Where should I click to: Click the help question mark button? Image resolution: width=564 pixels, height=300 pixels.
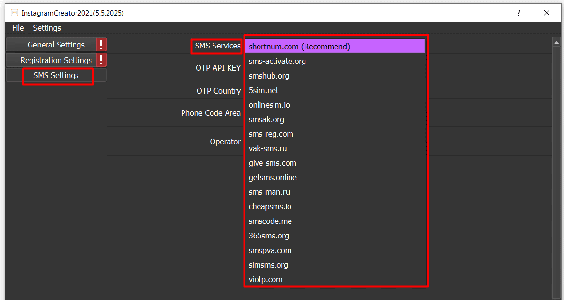click(518, 13)
